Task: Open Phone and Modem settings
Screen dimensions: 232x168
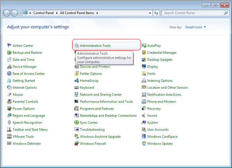Action: (161, 101)
